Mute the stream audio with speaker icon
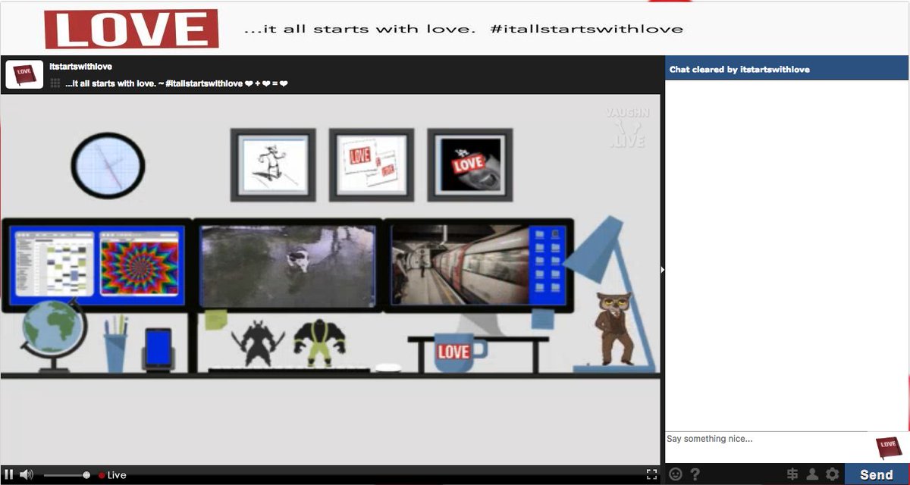 click(27, 475)
